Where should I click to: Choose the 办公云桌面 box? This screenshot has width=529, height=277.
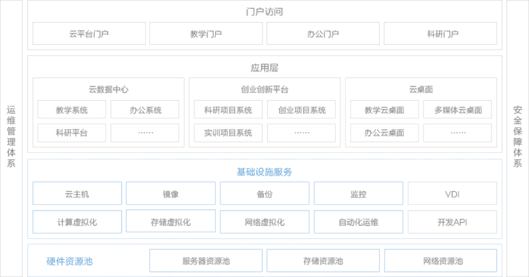384,133
